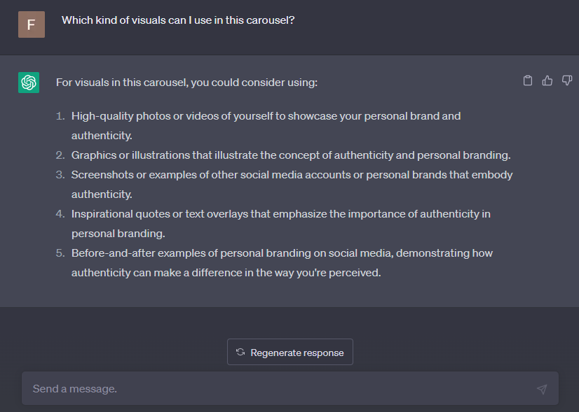Click the Screenshots or examples list item
Screen dimensions: 579x412
292,175
